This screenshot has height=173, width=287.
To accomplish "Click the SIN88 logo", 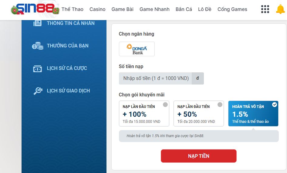I will click(35, 9).
